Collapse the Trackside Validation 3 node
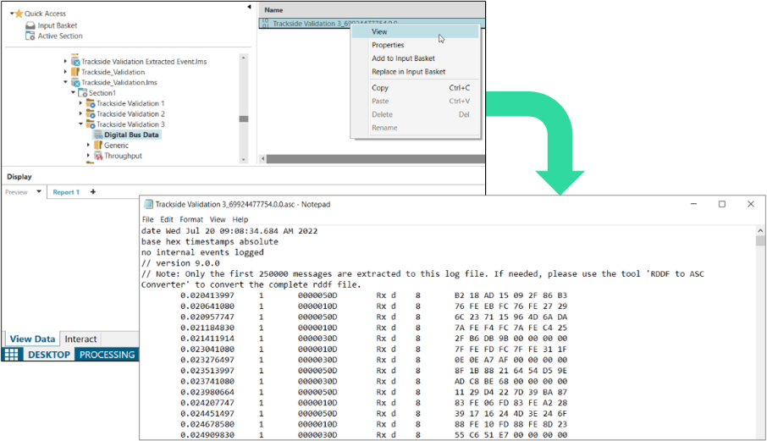Viewport: 767px width, 441px height. [80, 124]
